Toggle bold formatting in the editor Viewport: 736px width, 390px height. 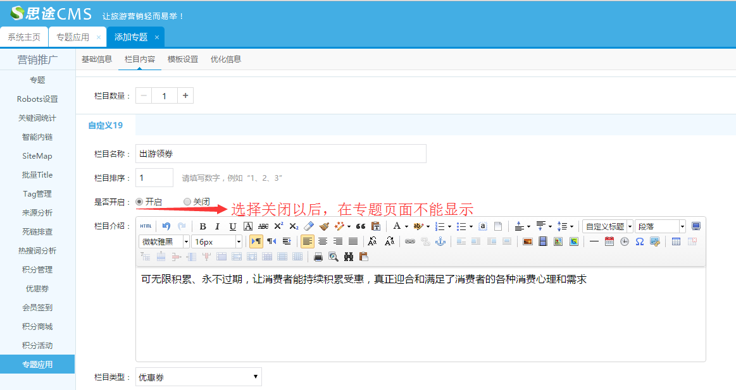pos(203,226)
